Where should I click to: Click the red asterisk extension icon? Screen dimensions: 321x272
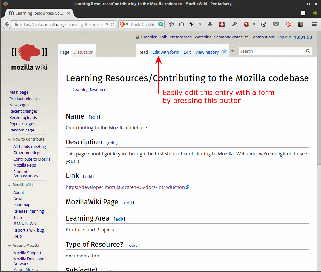click(x=222, y=24)
